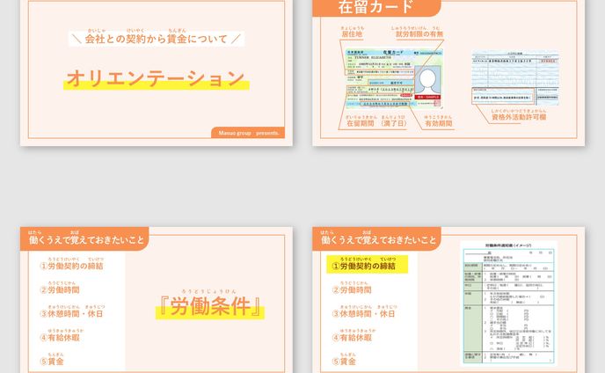Viewport: 605px width, 373px height.
Task: Click the 就労制限の有無 label
Action: pyautogui.click(x=419, y=34)
